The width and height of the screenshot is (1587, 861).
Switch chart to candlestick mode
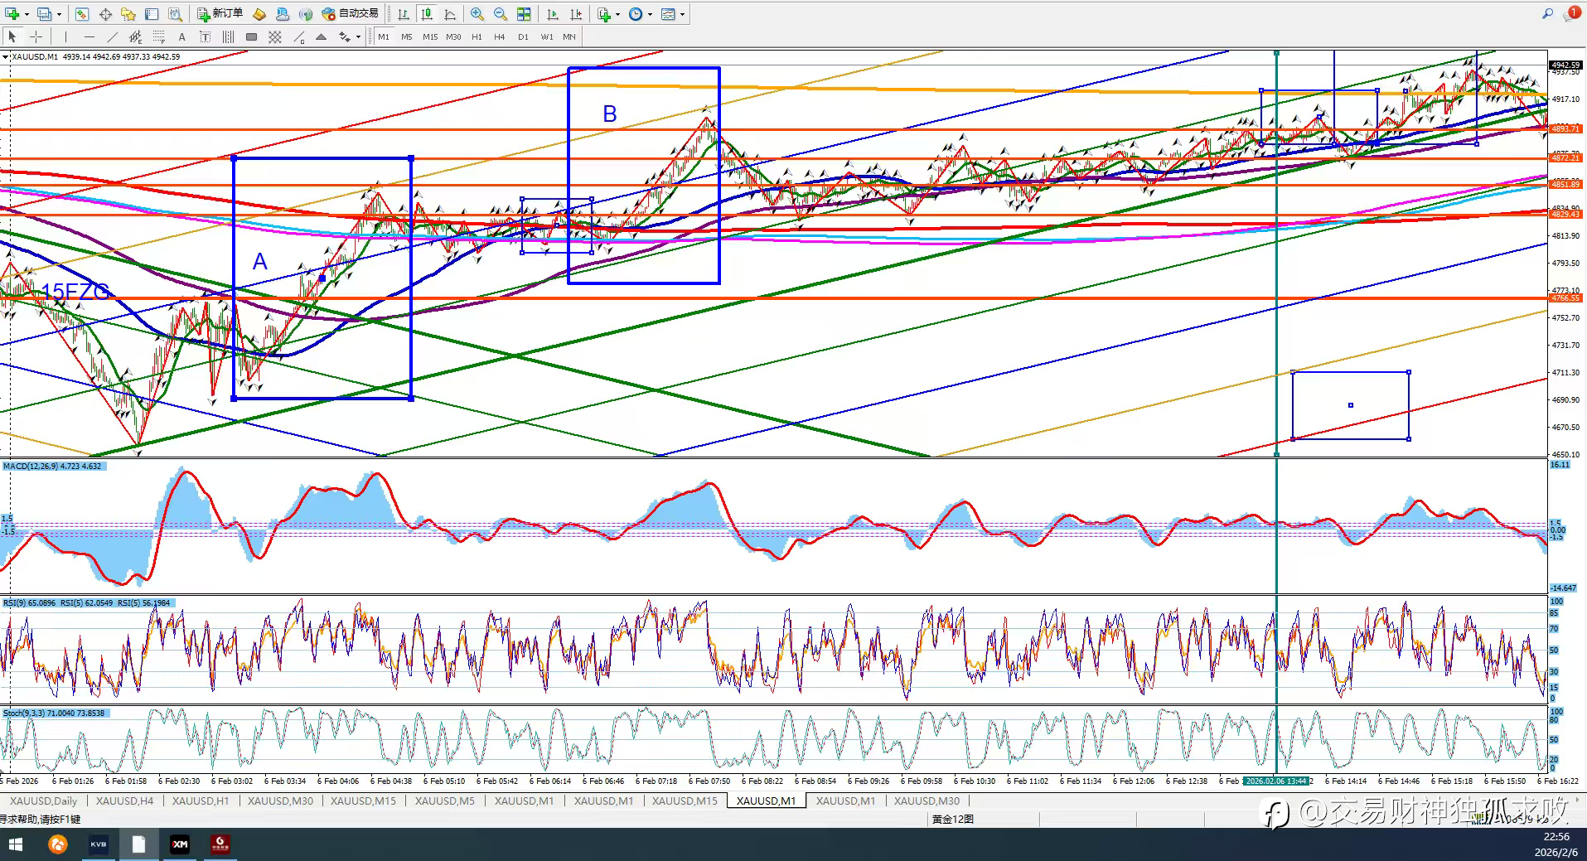pyautogui.click(x=426, y=14)
